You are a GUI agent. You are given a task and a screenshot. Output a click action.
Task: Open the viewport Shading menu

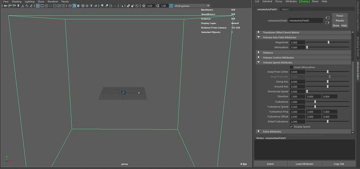17,2
